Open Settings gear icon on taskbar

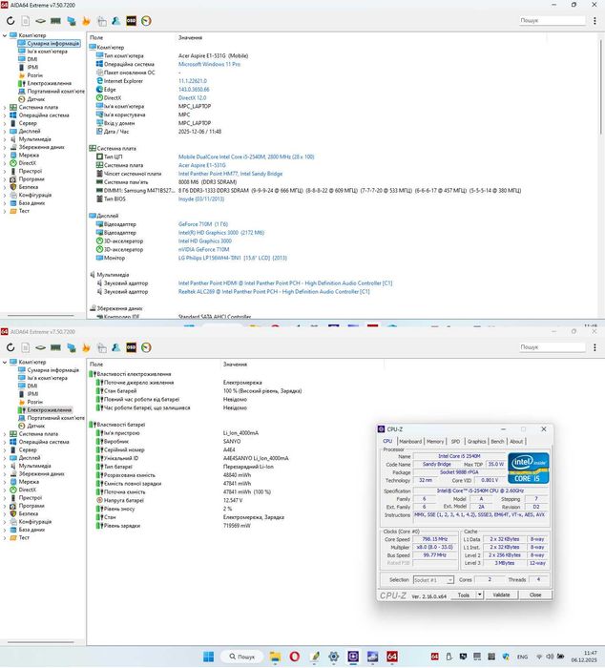334,657
